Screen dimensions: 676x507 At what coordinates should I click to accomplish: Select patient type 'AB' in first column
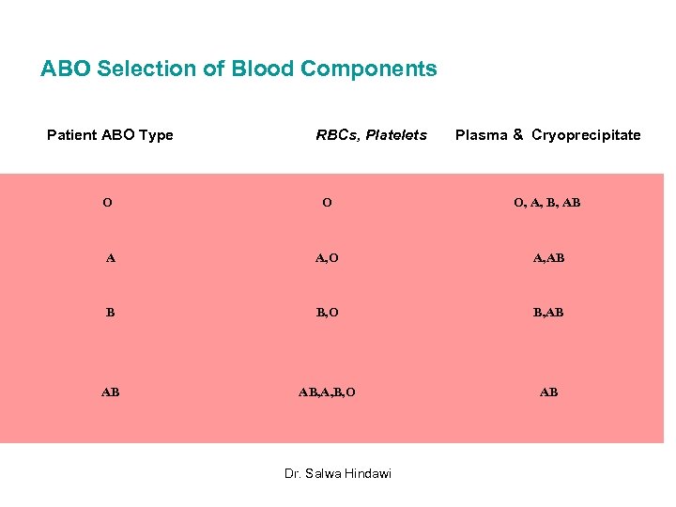click(111, 392)
